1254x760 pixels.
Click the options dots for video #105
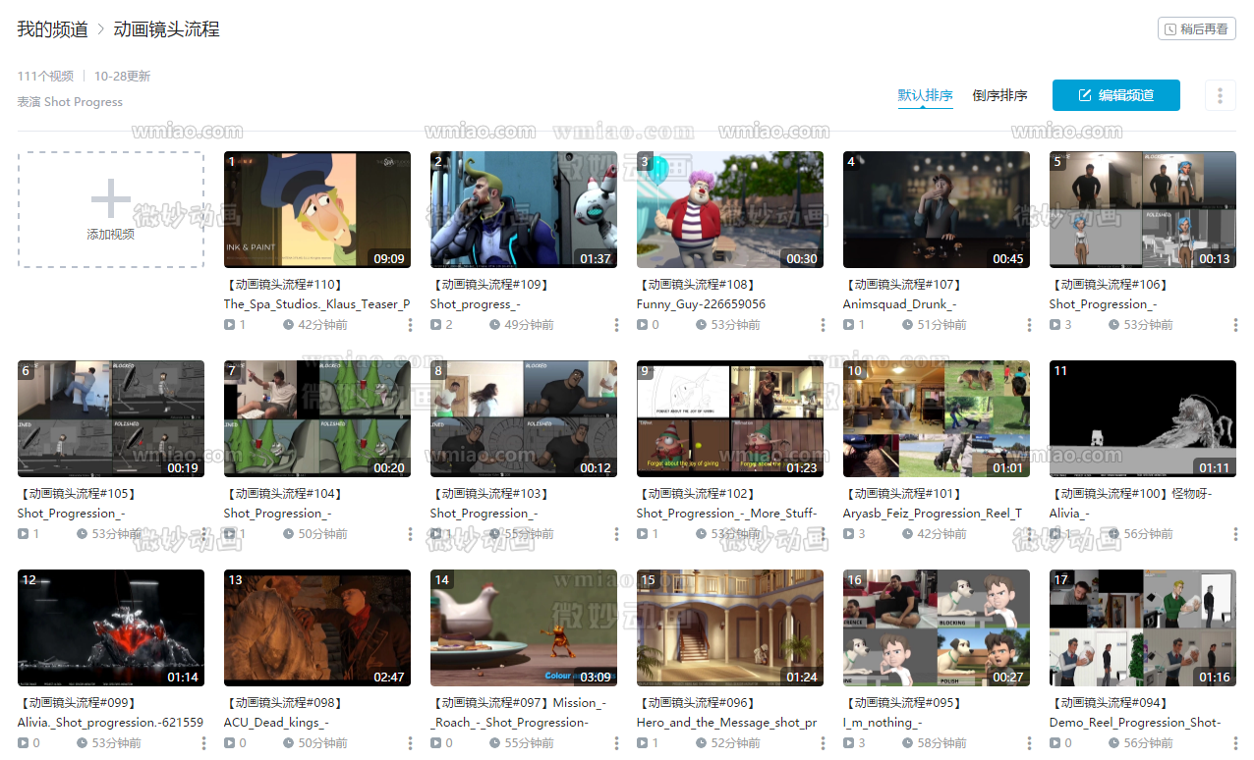click(x=204, y=534)
